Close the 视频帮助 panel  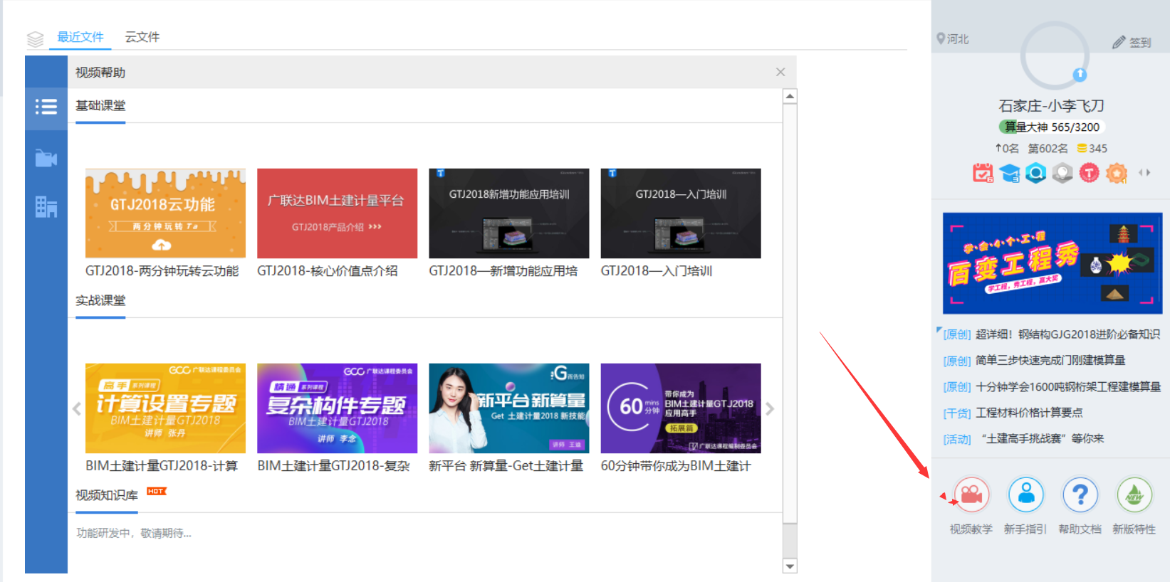(x=780, y=72)
